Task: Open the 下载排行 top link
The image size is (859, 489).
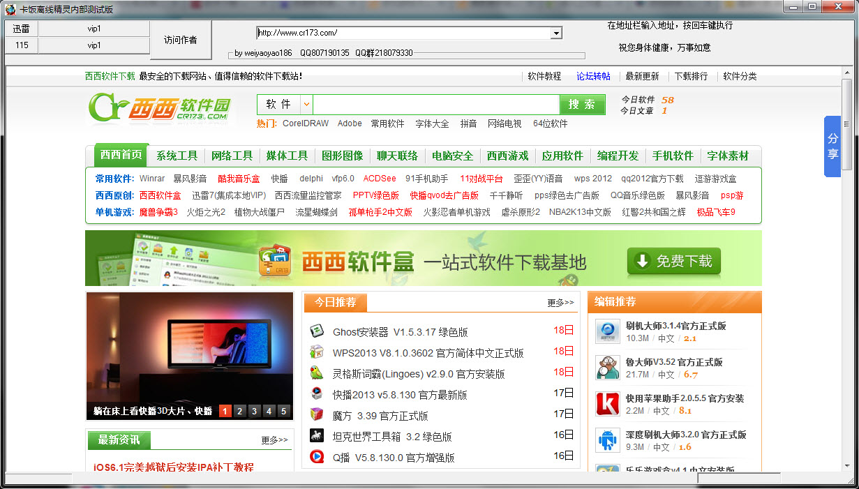Action: tap(691, 76)
